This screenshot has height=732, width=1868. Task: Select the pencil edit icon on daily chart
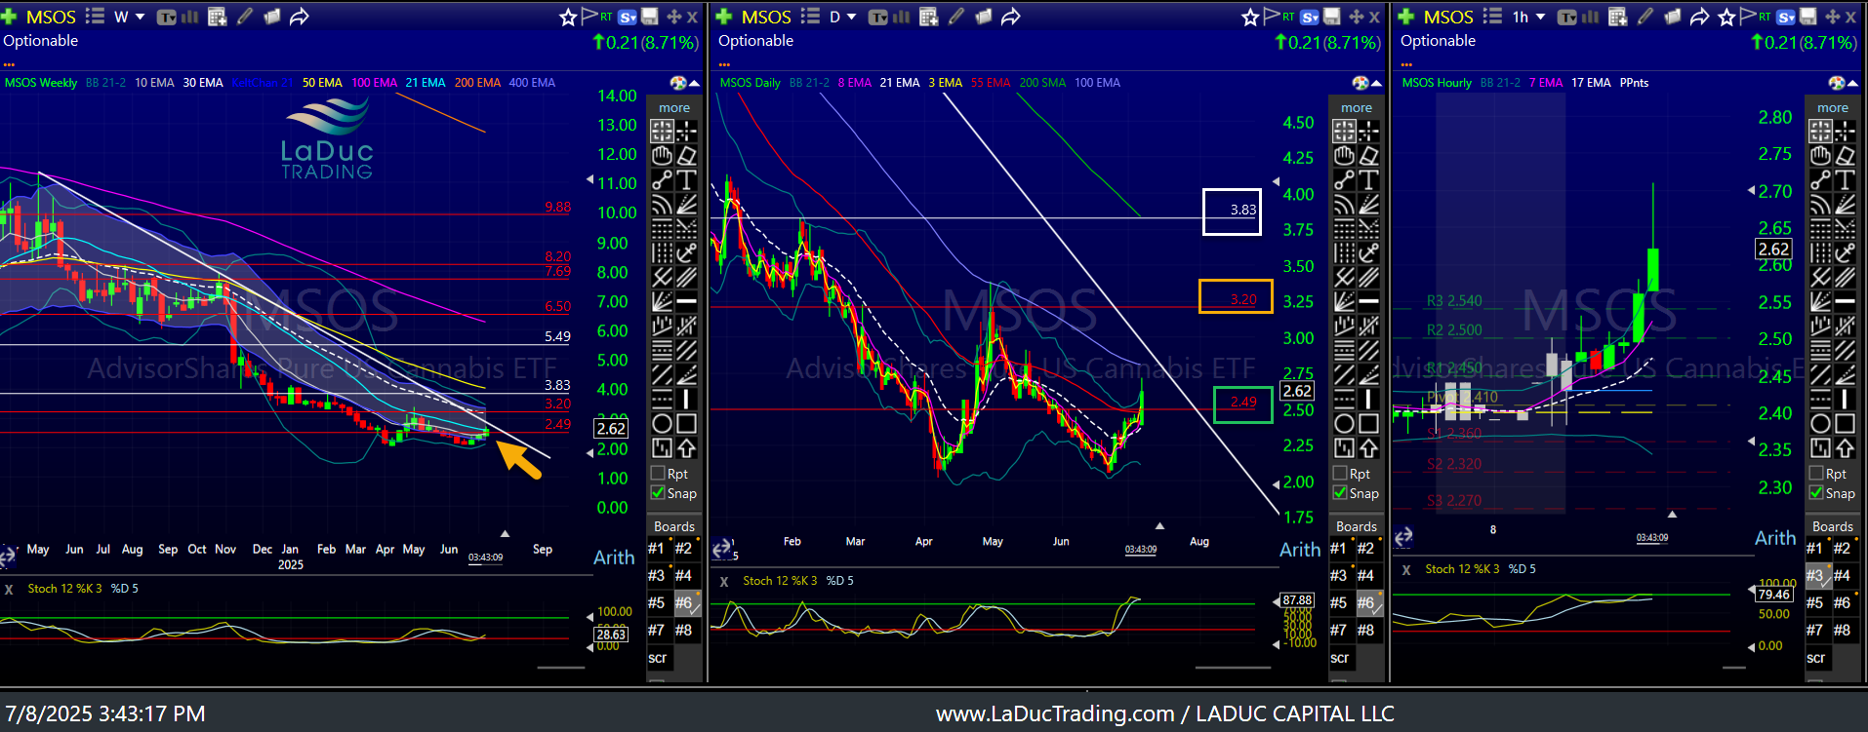[x=956, y=17]
